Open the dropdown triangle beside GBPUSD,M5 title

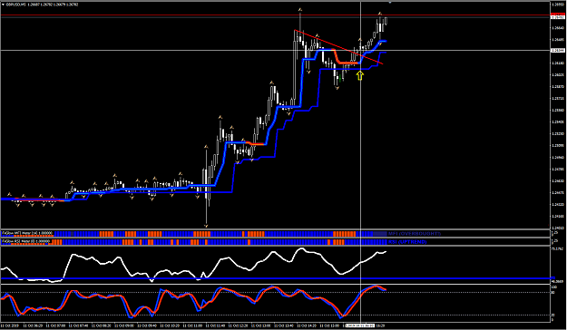[x=3, y=5]
